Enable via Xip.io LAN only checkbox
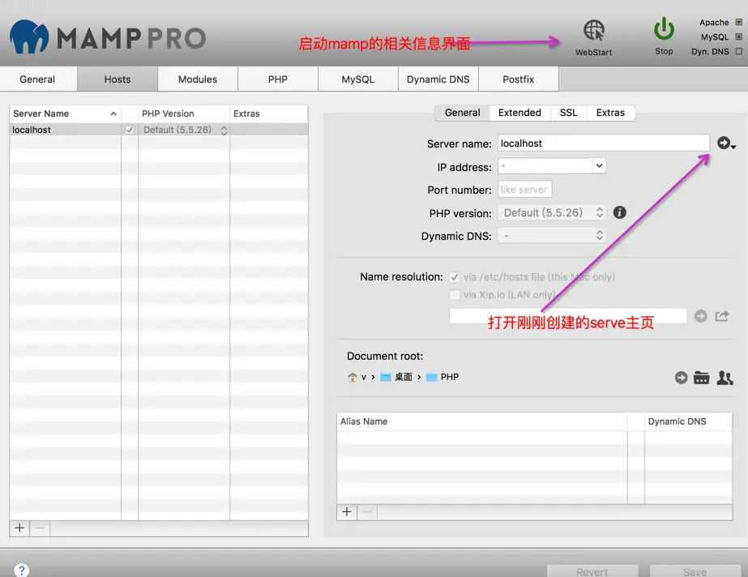 tap(455, 295)
